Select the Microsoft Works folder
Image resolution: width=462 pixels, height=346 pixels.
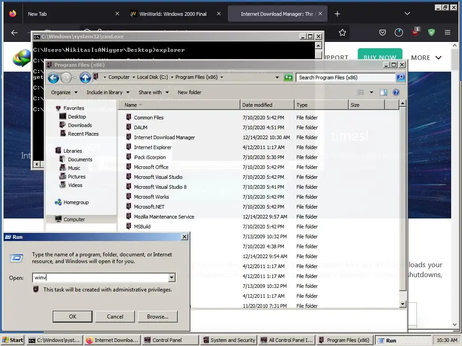click(151, 196)
